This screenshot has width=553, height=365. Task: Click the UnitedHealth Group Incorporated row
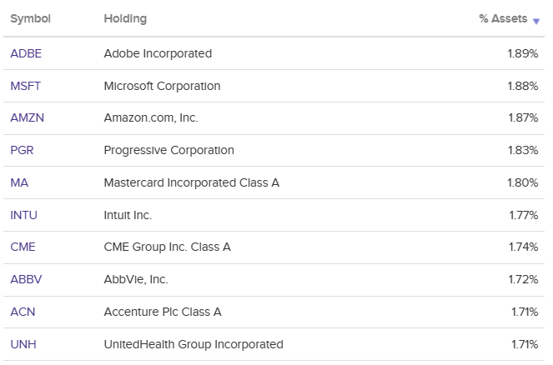[x=194, y=344]
